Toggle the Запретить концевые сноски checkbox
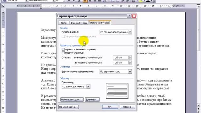Screen dimensions: 201x113 [x=63, y=36]
